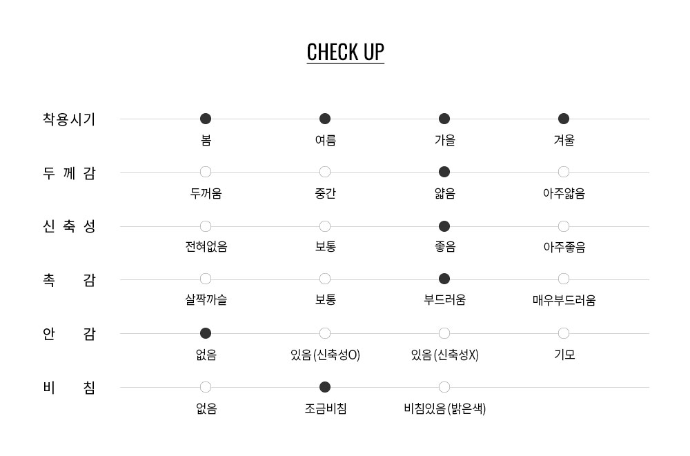Click the 좋음 elasticity dot
690x456 pixels.
point(444,226)
